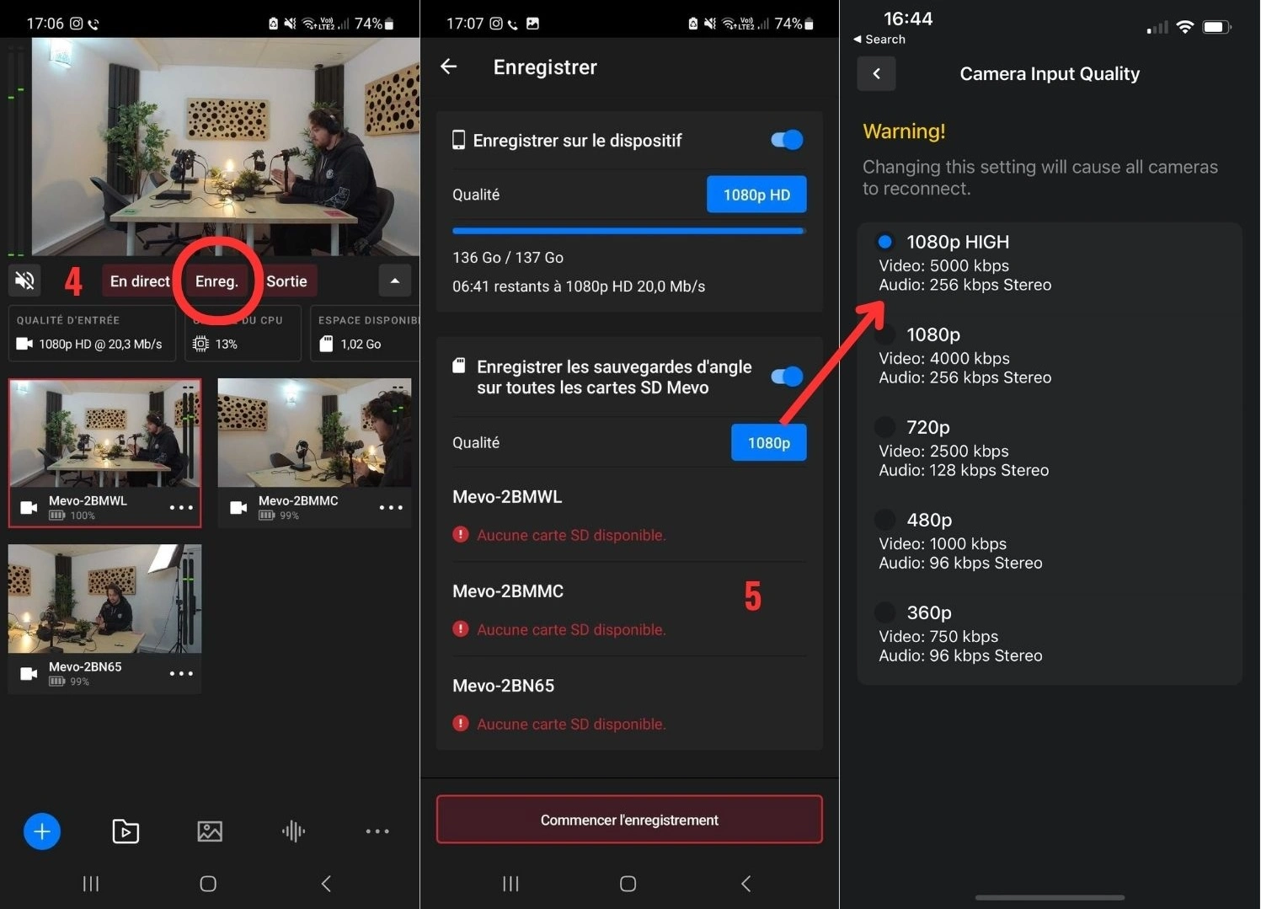Open the audio mixer waveform icon
Image resolution: width=1261 pixels, height=909 pixels.
tap(292, 831)
